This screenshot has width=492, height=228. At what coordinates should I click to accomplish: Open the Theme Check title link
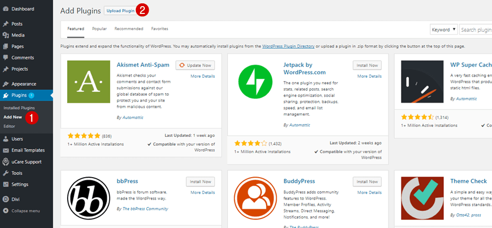469,181
